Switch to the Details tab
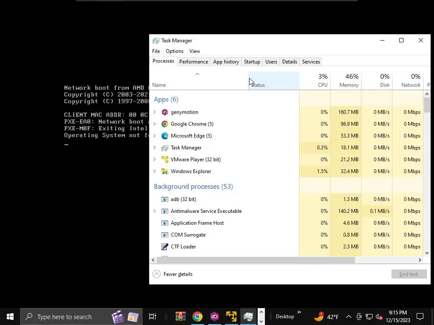The image size is (434, 325). (x=289, y=62)
